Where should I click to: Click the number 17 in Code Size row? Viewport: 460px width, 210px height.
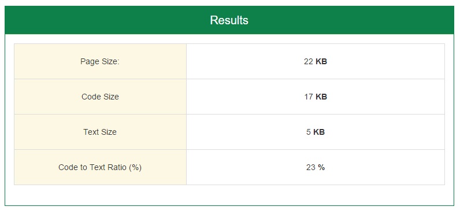tap(309, 97)
